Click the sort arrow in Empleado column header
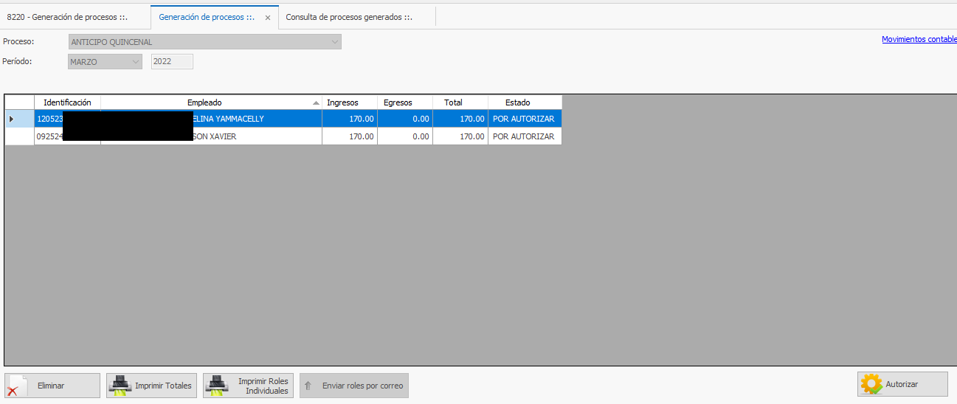The width and height of the screenshot is (957, 404). pos(316,103)
